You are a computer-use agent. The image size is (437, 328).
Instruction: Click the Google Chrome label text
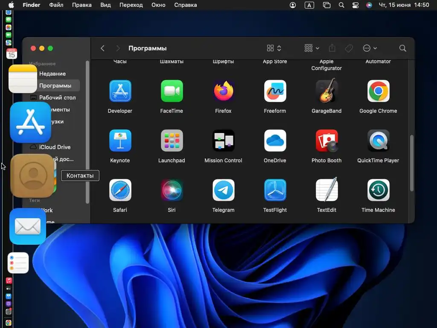378,111
